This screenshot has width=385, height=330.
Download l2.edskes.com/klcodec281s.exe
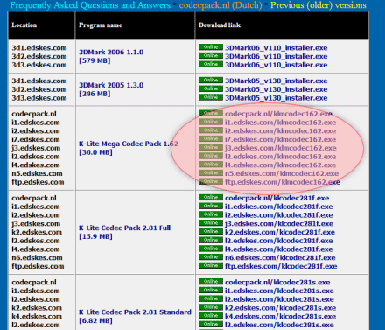[279, 325]
